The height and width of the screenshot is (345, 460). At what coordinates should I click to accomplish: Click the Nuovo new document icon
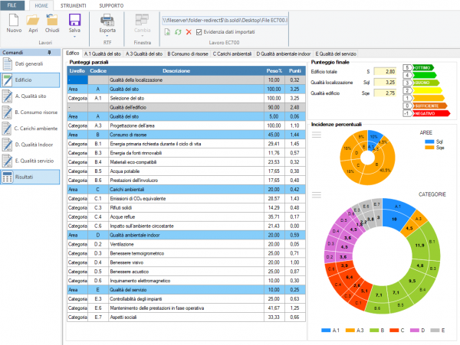click(x=14, y=21)
